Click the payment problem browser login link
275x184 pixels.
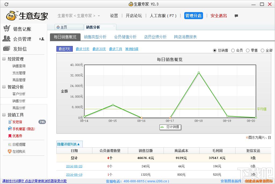[35, 181]
